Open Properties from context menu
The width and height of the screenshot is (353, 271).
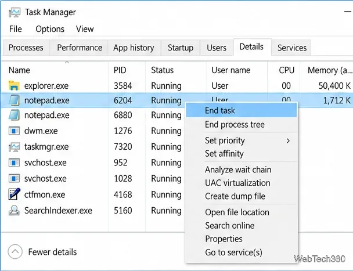tap(242, 239)
